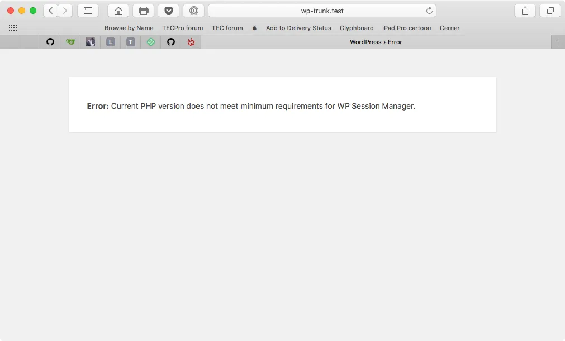The height and width of the screenshot is (341, 565).
Task: Open the Home page icon in Safari toolbar
Action: [x=118, y=10]
